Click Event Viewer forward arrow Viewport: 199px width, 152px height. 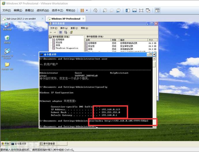[55, 33]
